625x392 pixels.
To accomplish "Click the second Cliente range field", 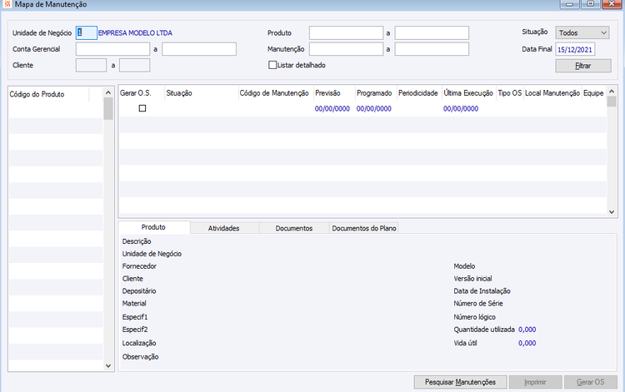I will pyautogui.click(x=135, y=65).
